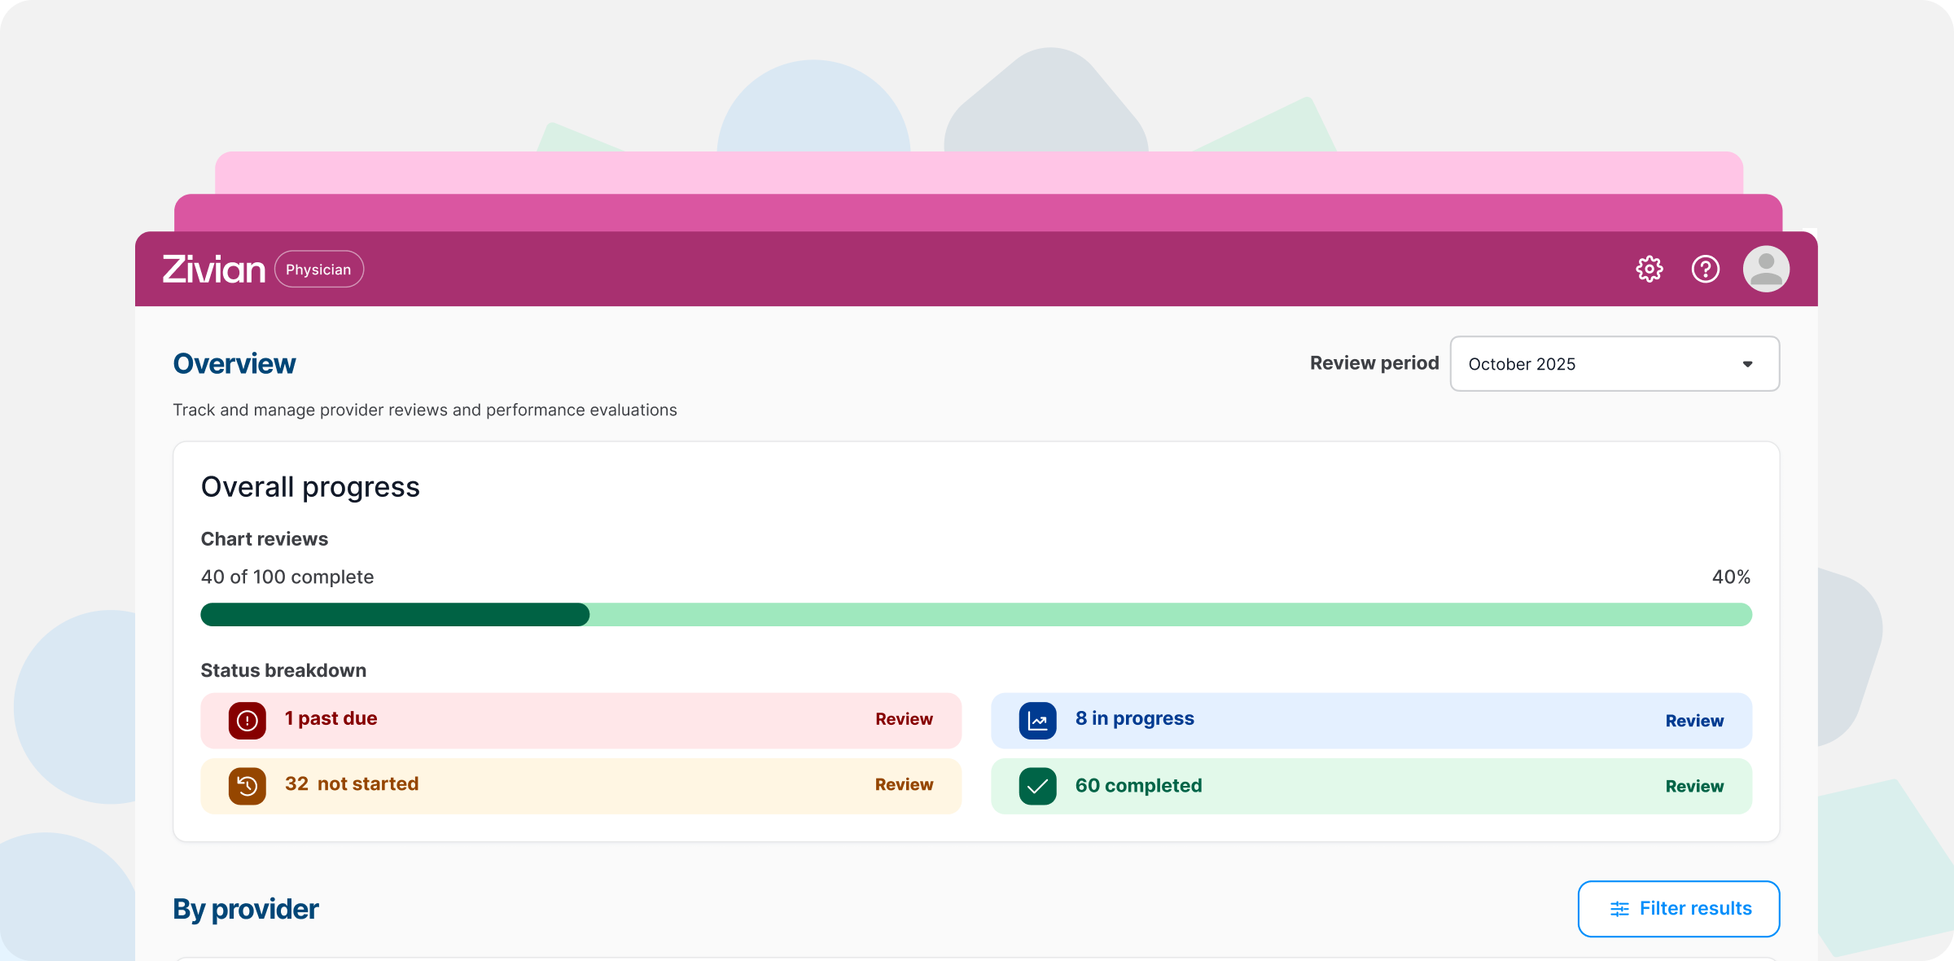The width and height of the screenshot is (1954, 961).
Task: Click the Zivian logo
Action: coord(214,270)
